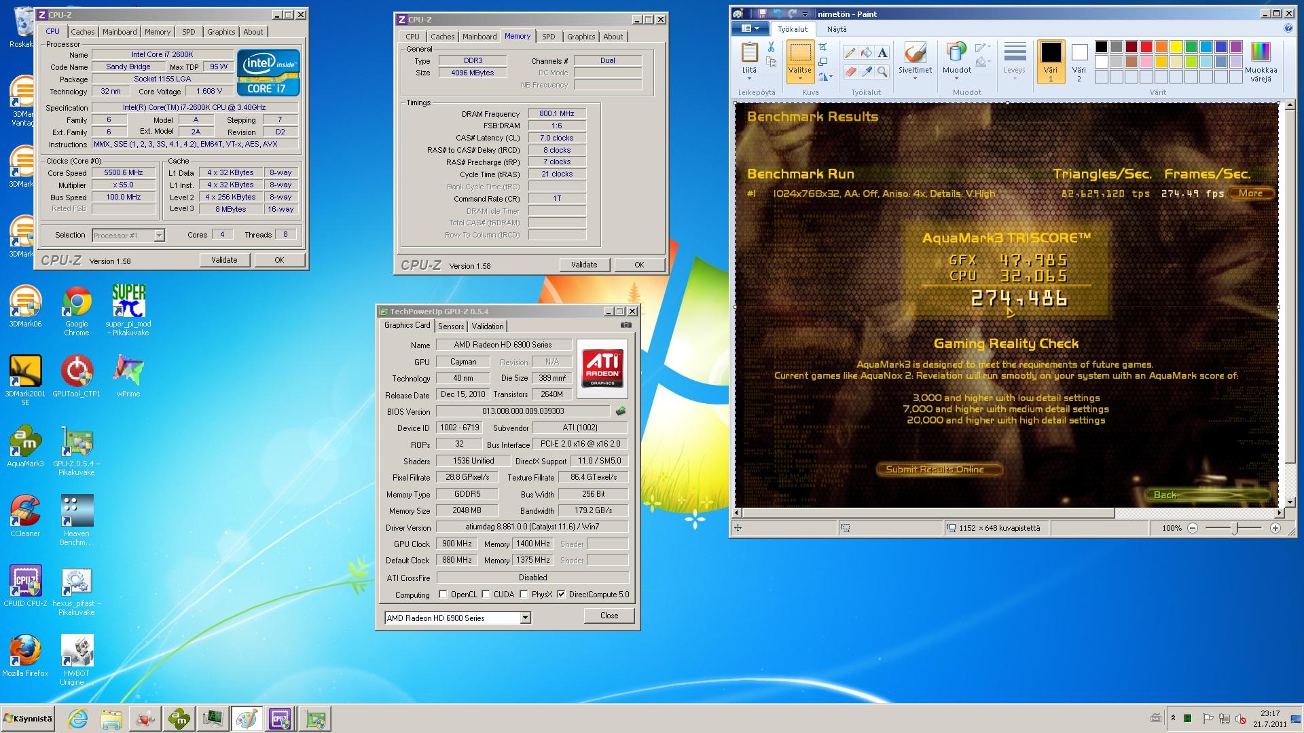Toggle the PhysX checkbox in GPU-Z
Viewport: 1304px width, 733px height.
pos(524,595)
